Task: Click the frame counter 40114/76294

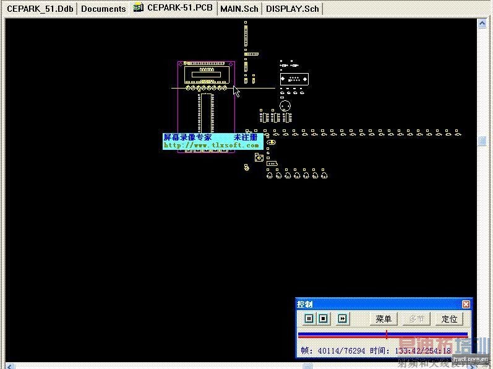Action: point(341,350)
